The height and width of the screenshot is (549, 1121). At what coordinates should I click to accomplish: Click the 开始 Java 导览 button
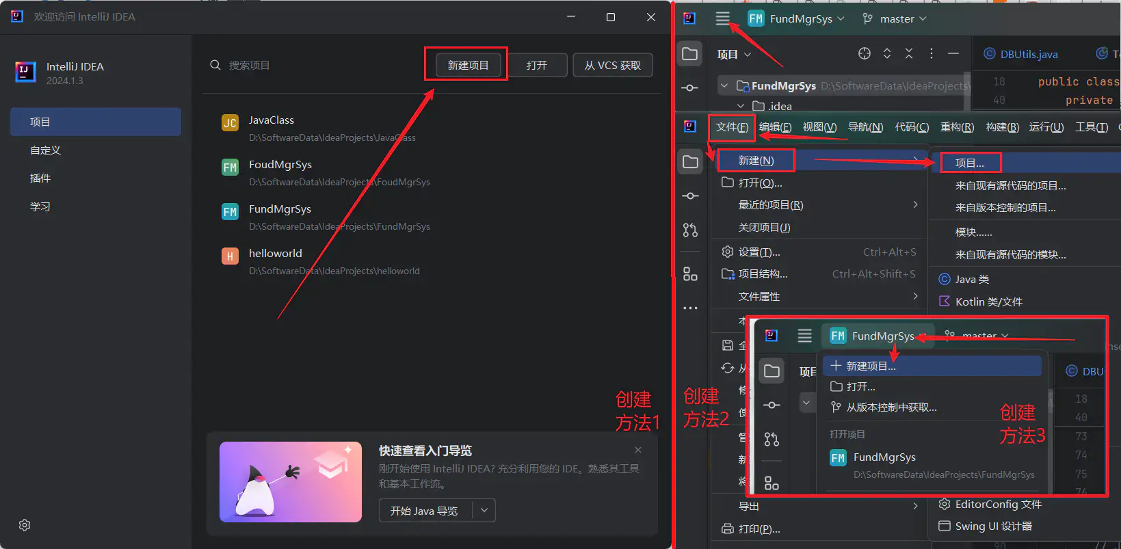[x=424, y=511]
